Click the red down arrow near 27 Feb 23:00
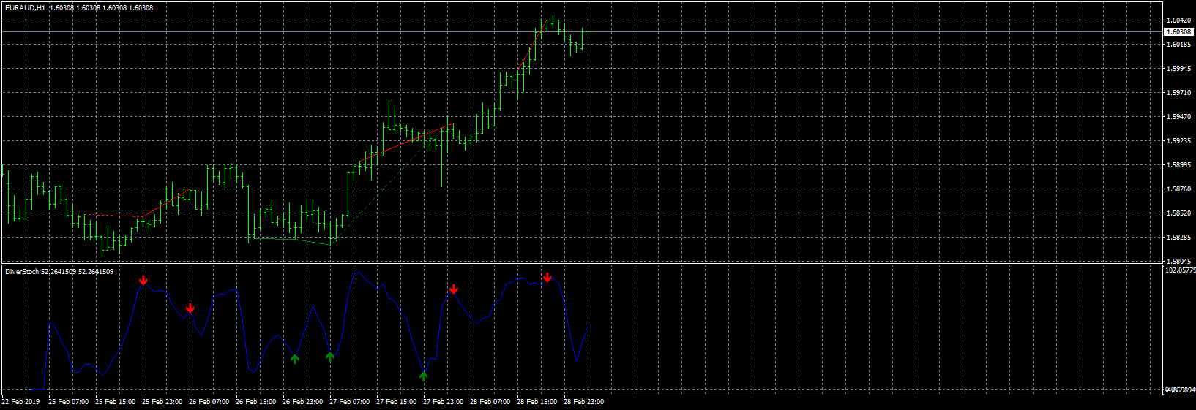Image resolution: width=1196 pixels, height=410 pixels. pos(454,289)
